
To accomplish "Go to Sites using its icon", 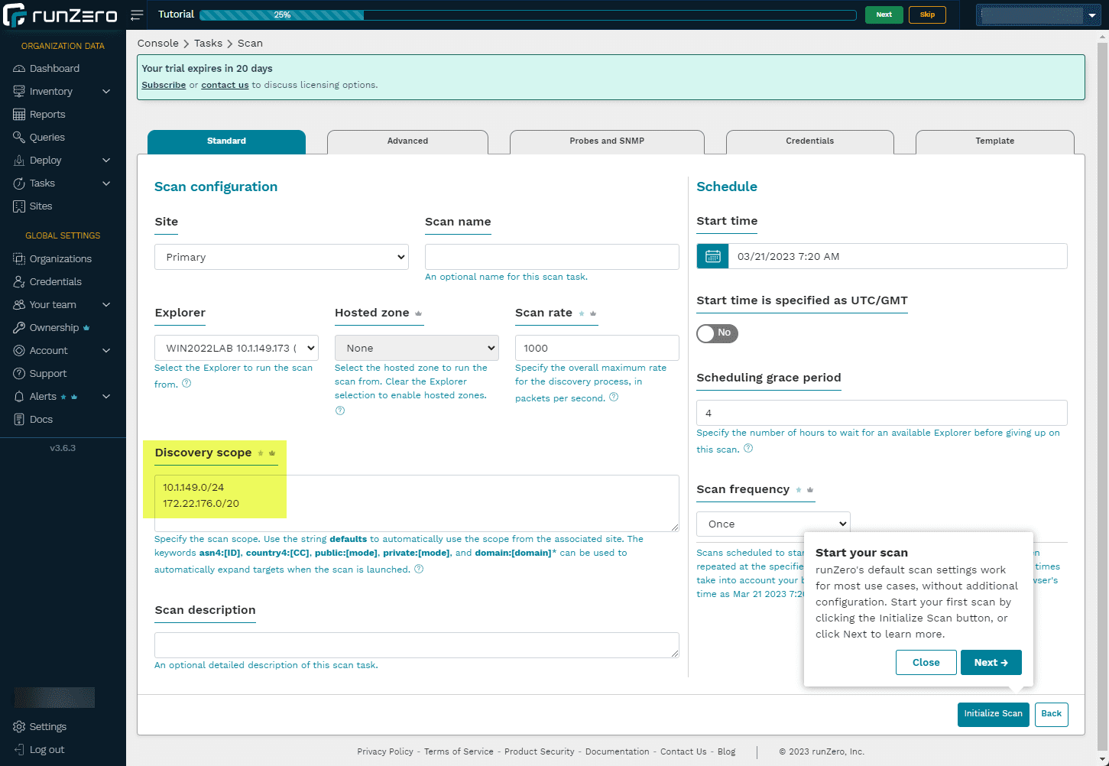I will [x=19, y=206].
